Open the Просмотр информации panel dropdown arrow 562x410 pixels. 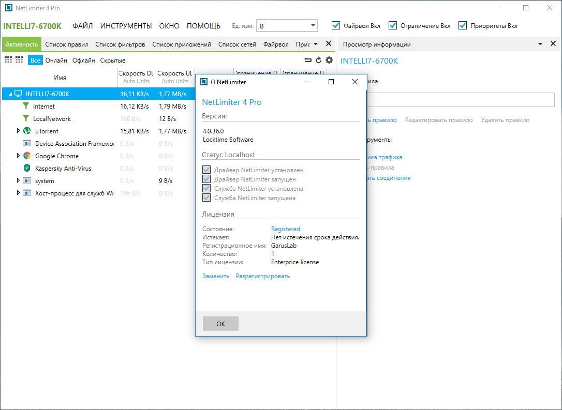(x=540, y=44)
